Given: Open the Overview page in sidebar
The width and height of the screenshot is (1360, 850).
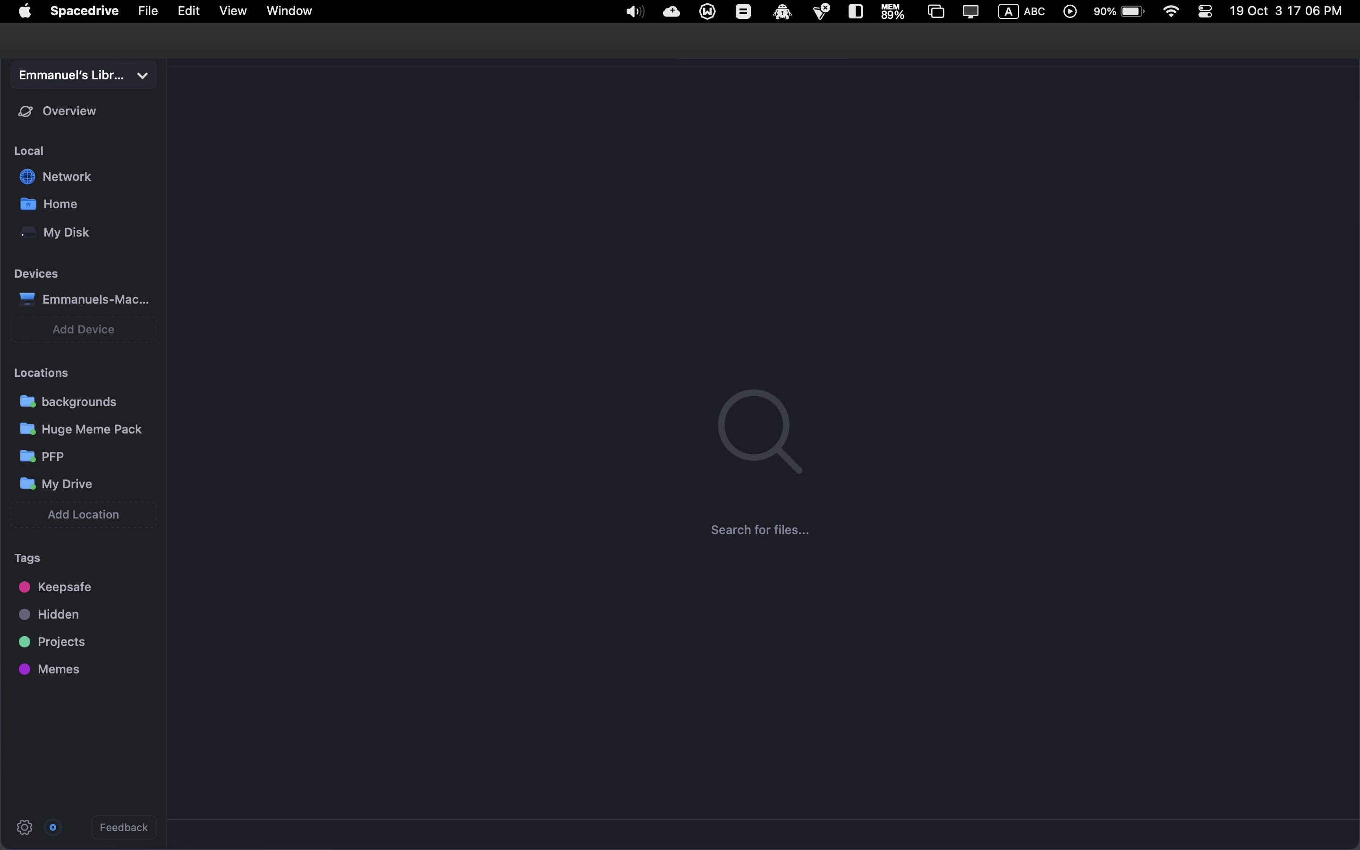Looking at the screenshot, I should click(68, 111).
